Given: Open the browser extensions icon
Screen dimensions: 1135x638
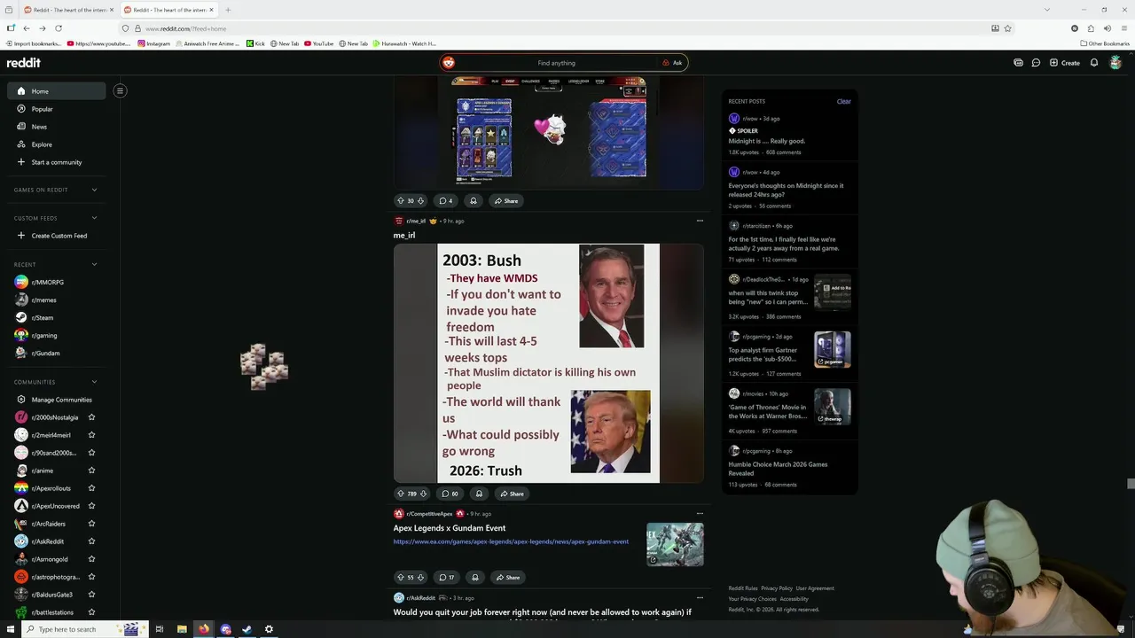Looking at the screenshot, I should click(1091, 28).
